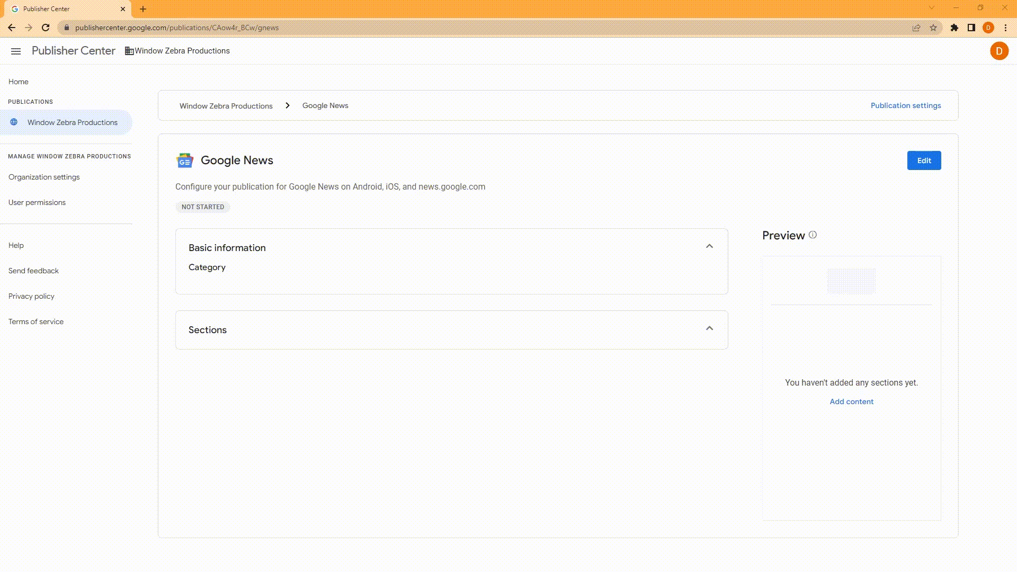The height and width of the screenshot is (572, 1017).
Task: Click the Window Zebra Productions publication tab
Action: coord(72,122)
